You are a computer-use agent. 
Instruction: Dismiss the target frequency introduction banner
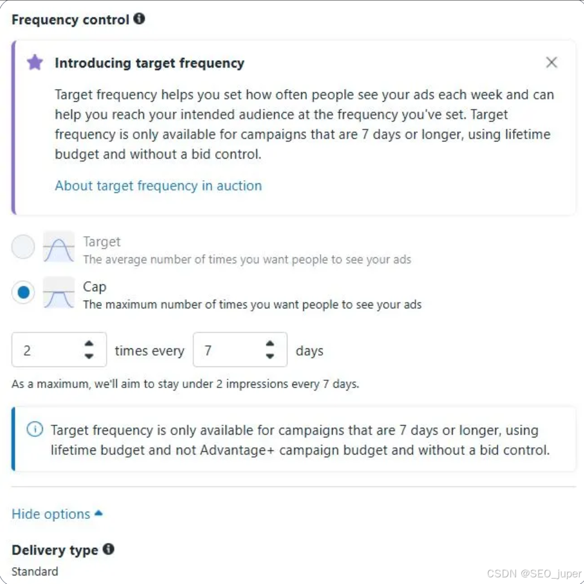(x=551, y=62)
